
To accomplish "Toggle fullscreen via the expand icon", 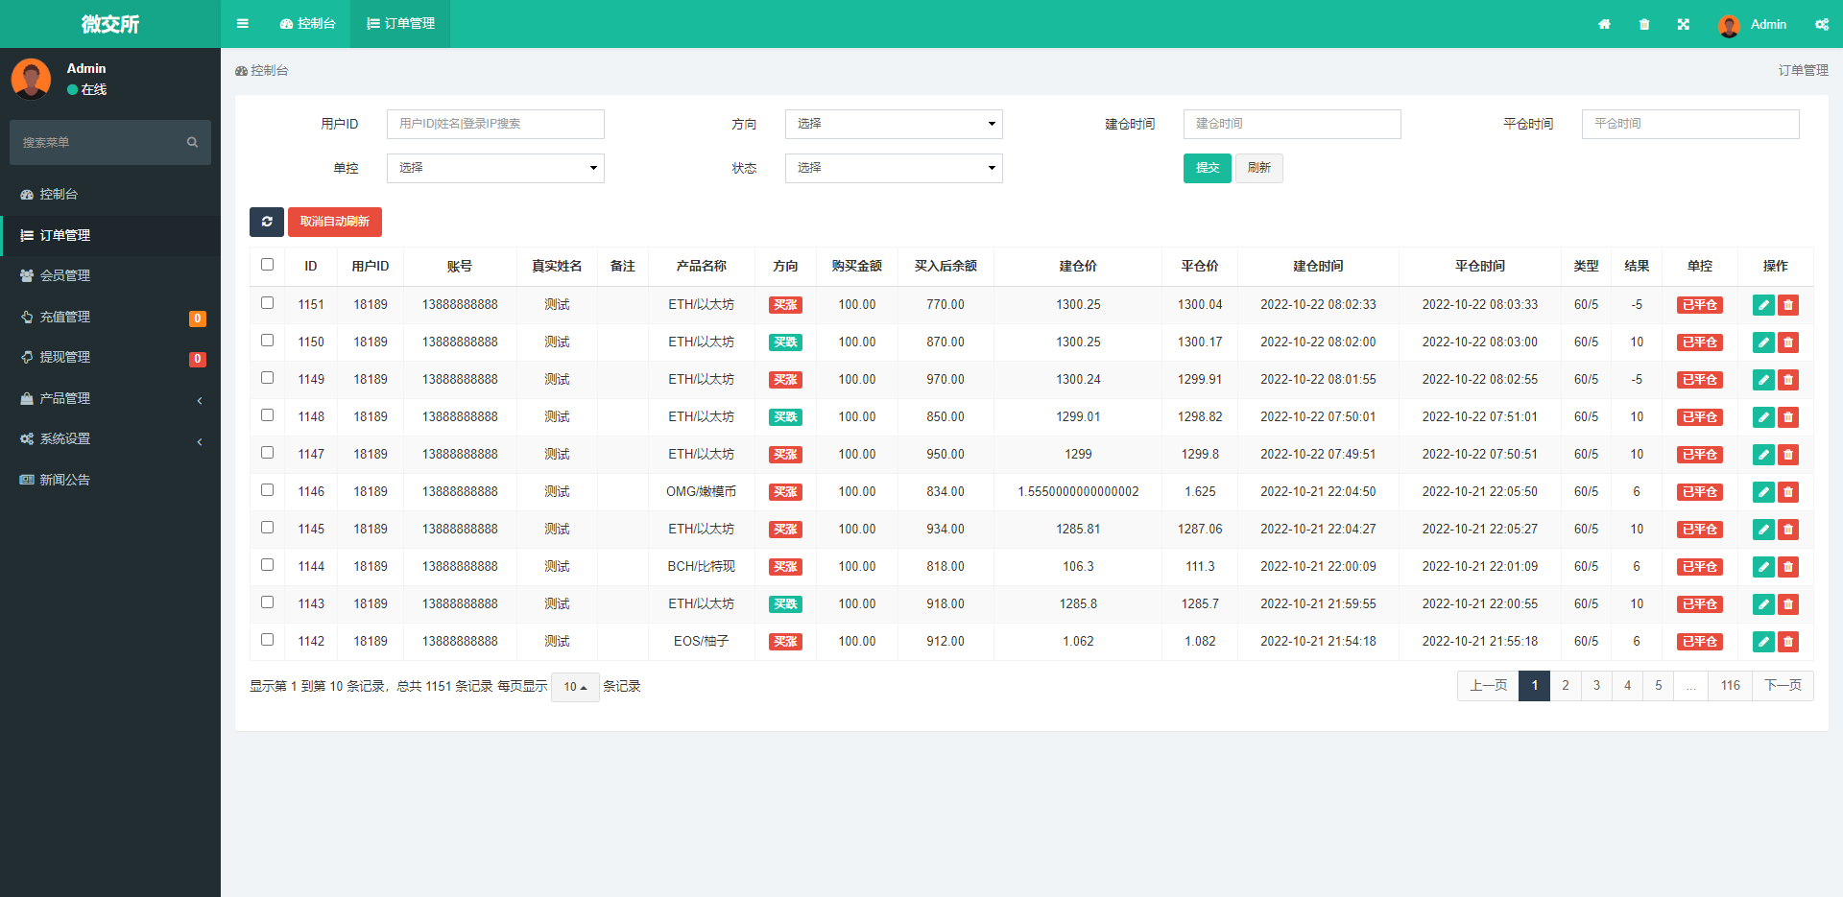I will click(x=1683, y=24).
